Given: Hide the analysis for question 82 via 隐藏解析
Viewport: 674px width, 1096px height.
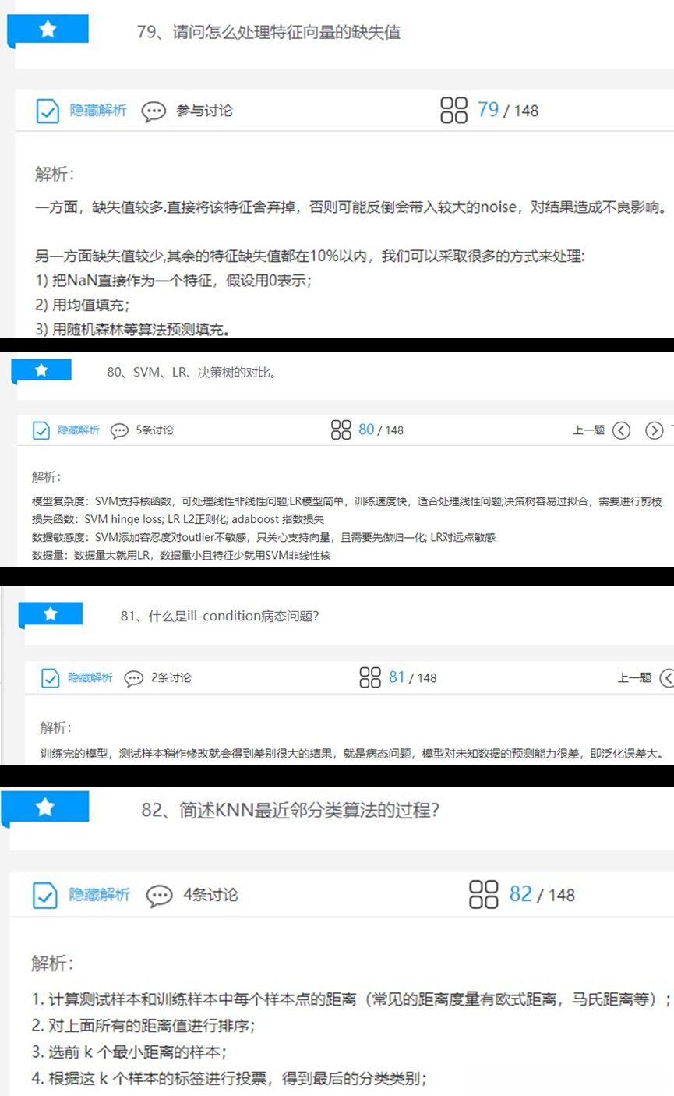Looking at the screenshot, I should [100, 895].
